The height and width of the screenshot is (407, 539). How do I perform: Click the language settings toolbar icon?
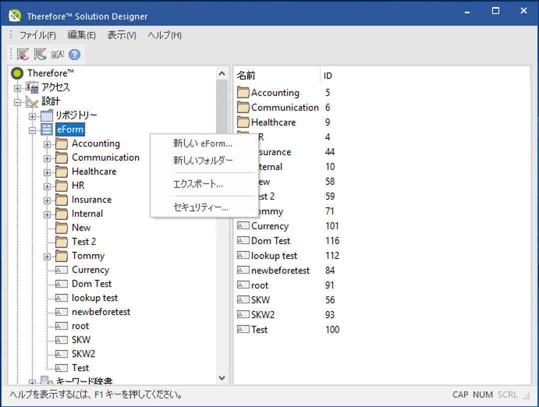pyautogui.click(x=57, y=54)
